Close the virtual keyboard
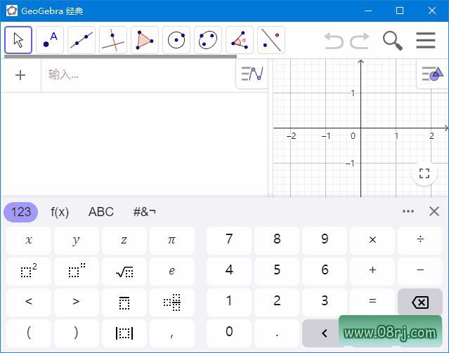Screen dimensions: 449x353 434,211
